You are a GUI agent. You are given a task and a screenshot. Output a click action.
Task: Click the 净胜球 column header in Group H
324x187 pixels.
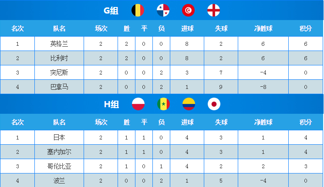tap(263, 122)
